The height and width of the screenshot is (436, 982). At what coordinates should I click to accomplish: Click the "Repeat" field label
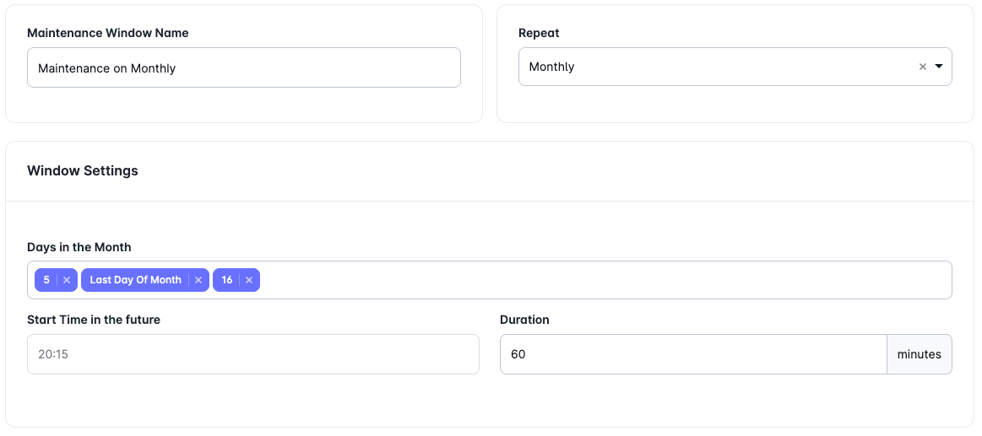(x=539, y=33)
